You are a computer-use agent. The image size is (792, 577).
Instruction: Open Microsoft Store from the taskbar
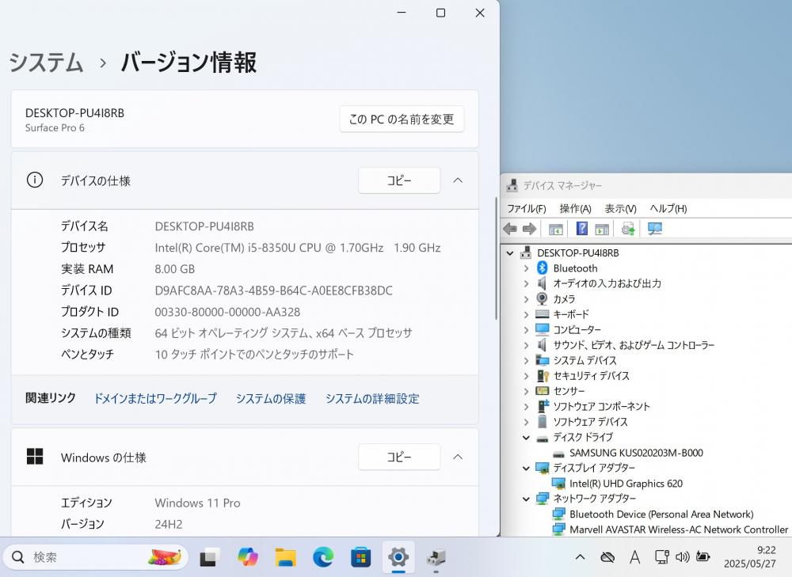tap(360, 557)
